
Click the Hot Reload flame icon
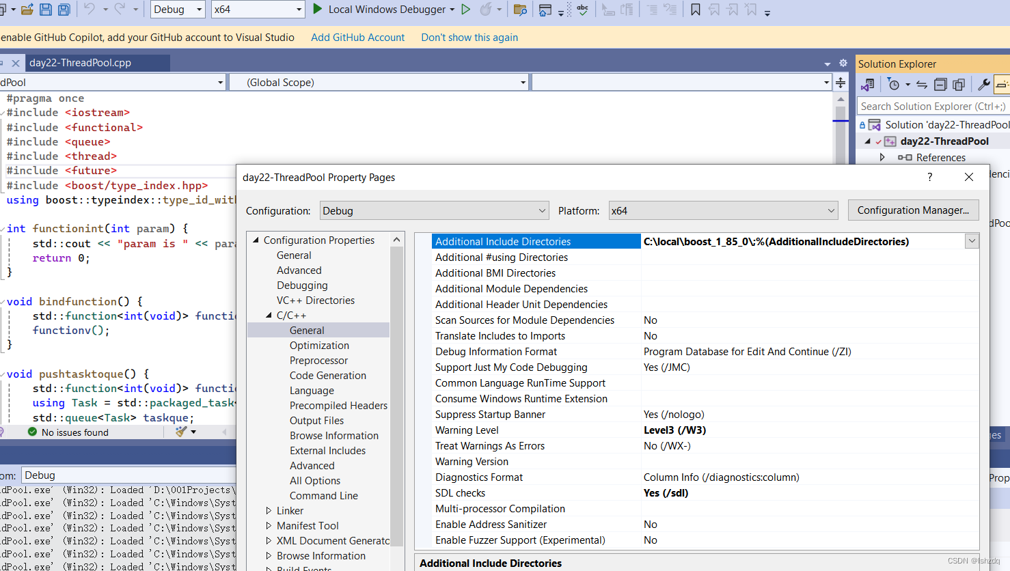tap(486, 10)
